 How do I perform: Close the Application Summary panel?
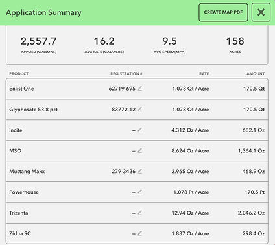click(261, 12)
